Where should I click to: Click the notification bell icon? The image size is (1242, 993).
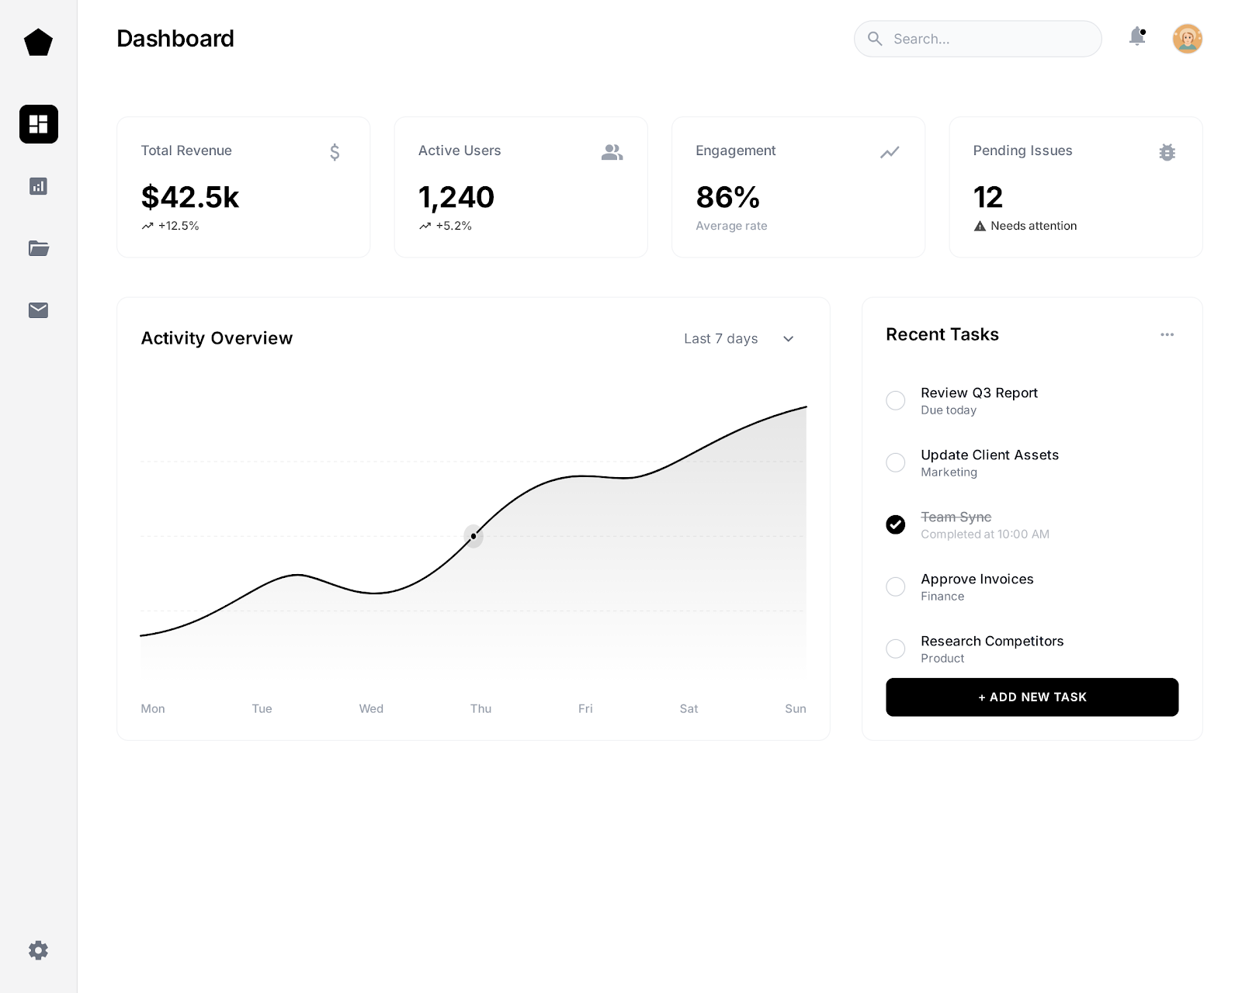(x=1137, y=36)
